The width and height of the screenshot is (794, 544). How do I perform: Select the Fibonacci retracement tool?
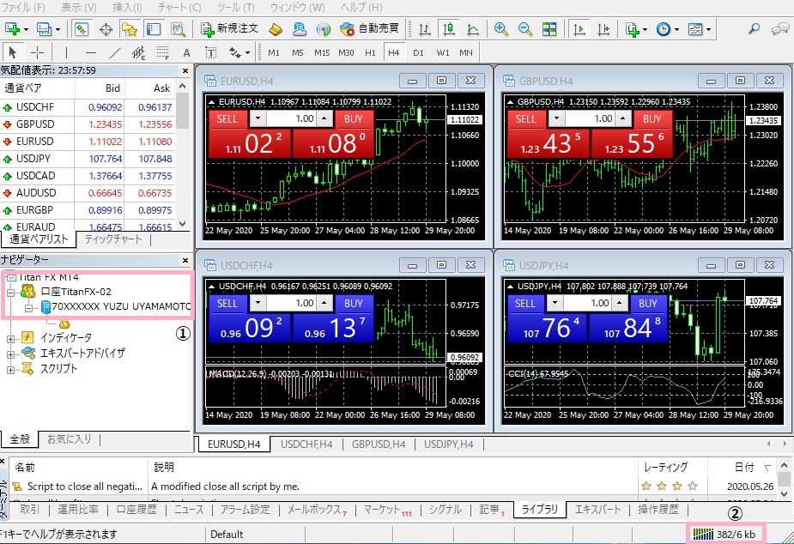(162, 52)
